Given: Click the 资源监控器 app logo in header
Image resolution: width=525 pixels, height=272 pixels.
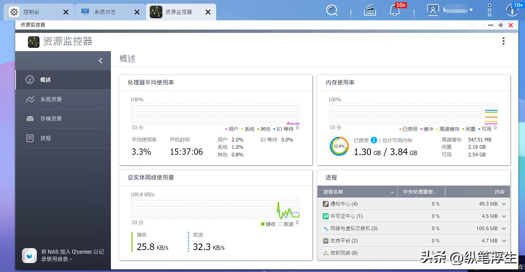Looking at the screenshot, I should click(34, 42).
